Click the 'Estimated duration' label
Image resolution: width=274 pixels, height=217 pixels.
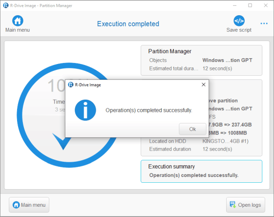click(170, 149)
